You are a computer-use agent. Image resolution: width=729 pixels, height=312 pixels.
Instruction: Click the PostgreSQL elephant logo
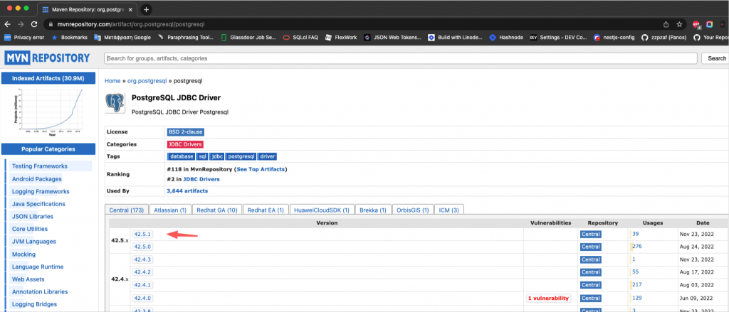point(115,102)
